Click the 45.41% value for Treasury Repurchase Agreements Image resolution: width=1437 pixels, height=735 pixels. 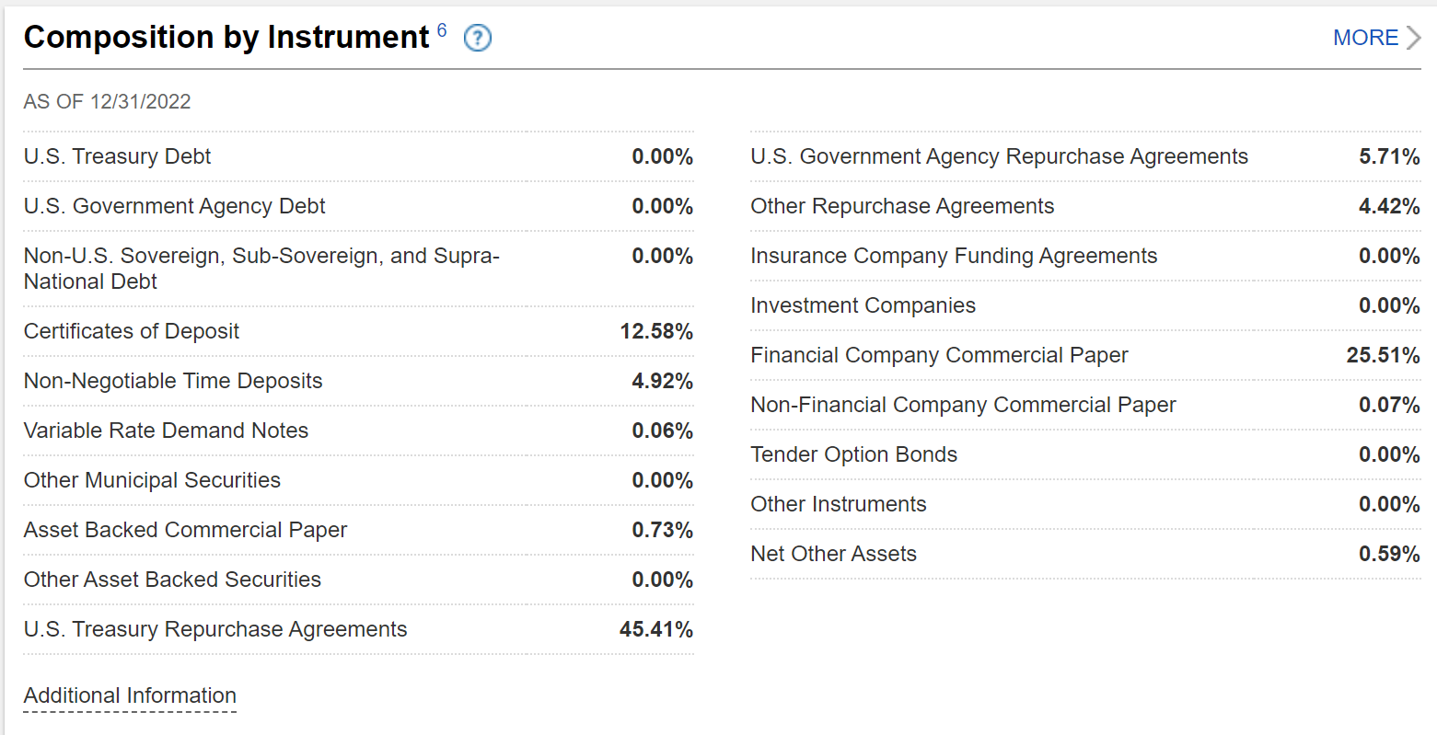(x=656, y=629)
